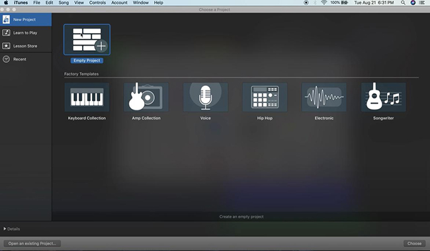Open the Edit menu
Image resolution: width=430 pixels, height=251 pixels.
(50, 3)
